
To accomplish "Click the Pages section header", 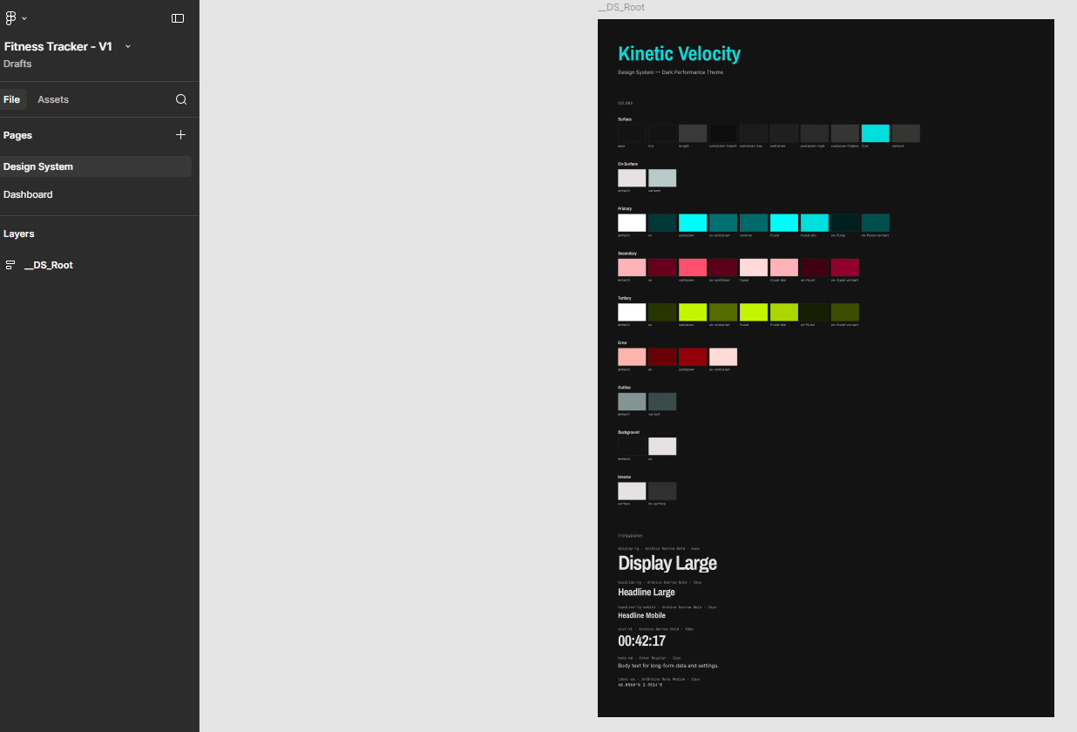I will pos(17,135).
